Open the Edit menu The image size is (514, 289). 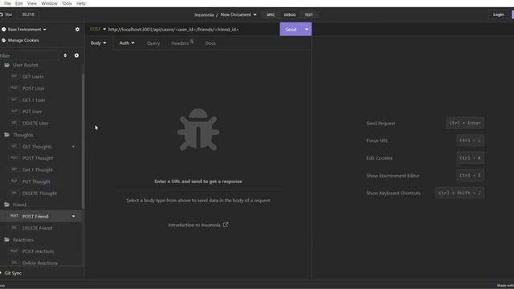18,3
